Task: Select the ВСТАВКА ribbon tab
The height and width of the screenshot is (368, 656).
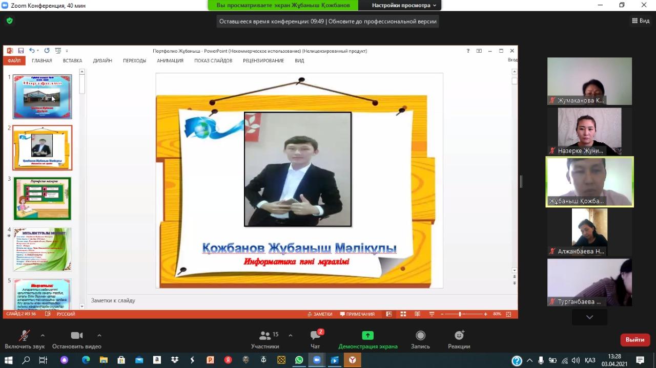Action: pos(72,60)
